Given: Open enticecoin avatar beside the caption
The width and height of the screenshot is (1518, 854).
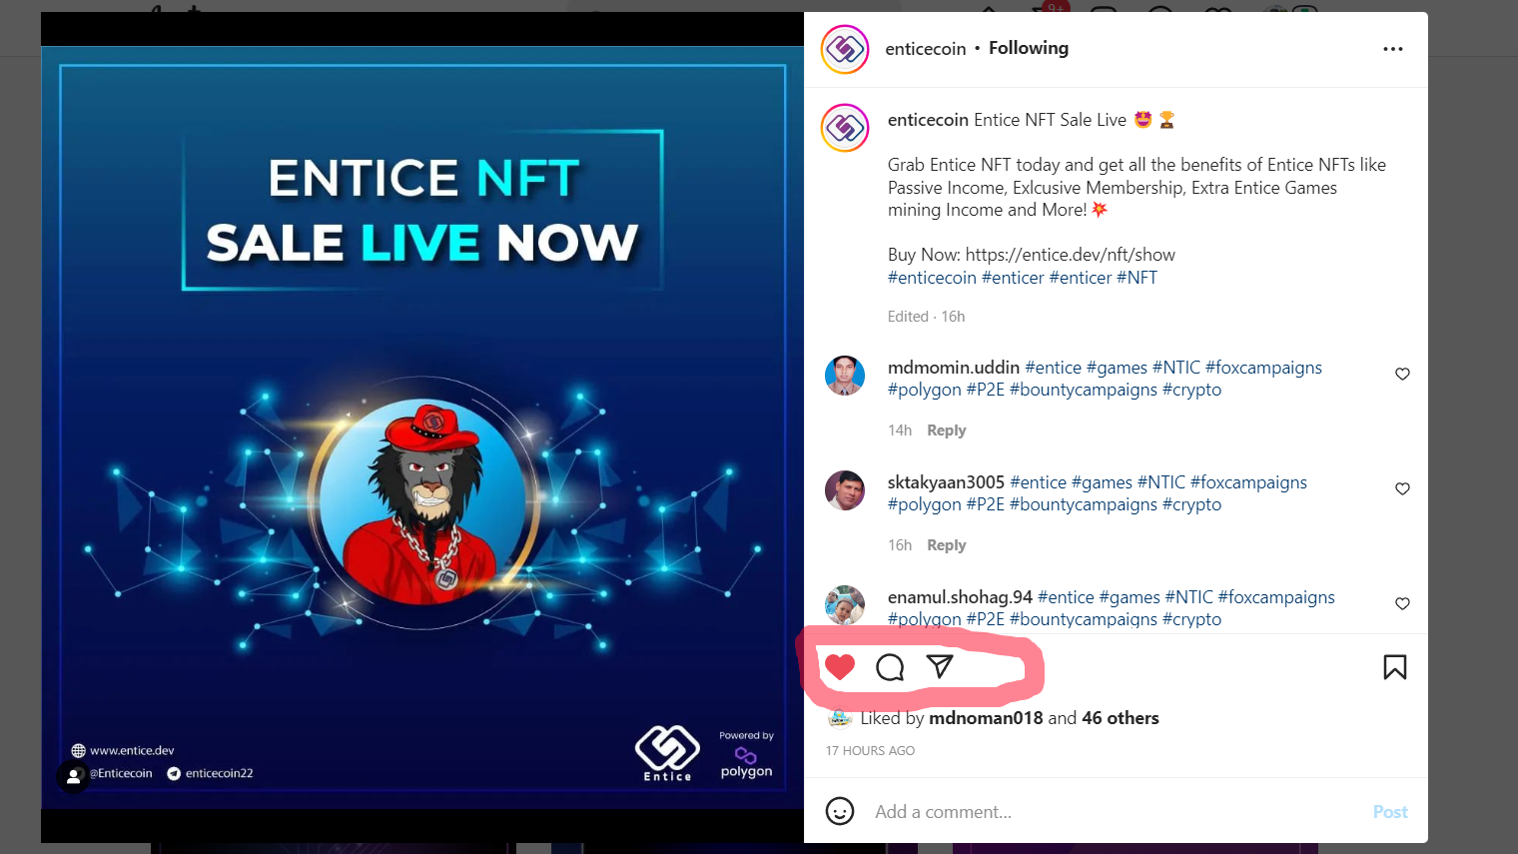Looking at the screenshot, I should 845,128.
